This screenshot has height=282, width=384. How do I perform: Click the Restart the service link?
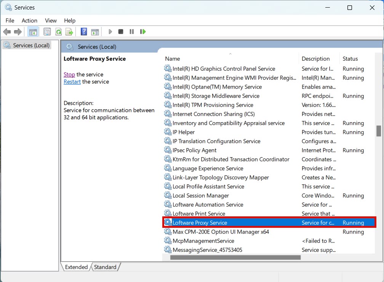(72, 82)
